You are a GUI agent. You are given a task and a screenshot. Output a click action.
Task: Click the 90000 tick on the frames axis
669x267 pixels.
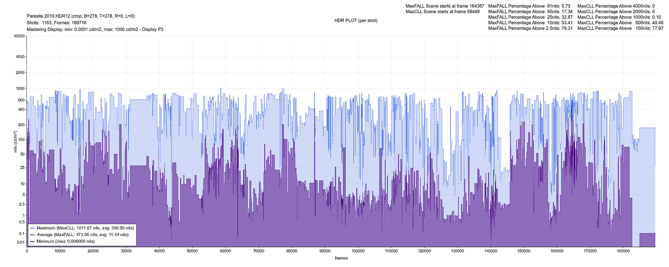pos(325,251)
